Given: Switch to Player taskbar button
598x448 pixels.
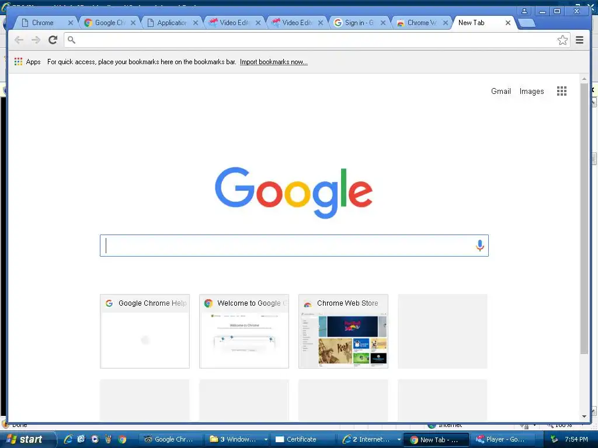Looking at the screenshot, I should (503, 439).
